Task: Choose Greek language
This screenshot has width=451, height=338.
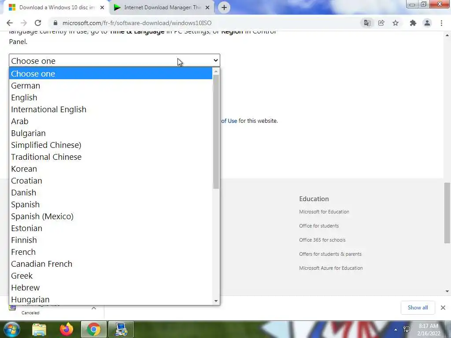Action: [111, 276]
